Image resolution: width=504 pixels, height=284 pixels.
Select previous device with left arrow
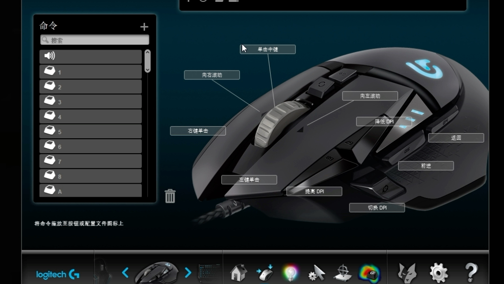click(x=126, y=273)
